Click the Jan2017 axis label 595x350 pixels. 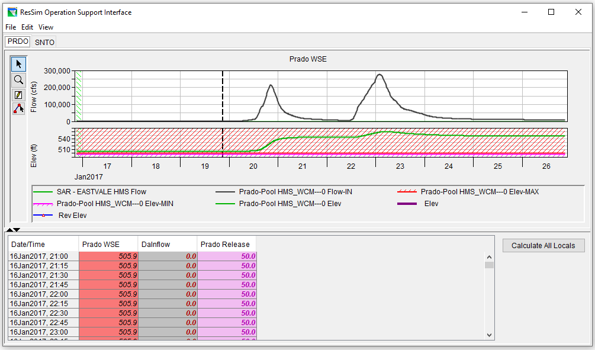tap(88, 177)
